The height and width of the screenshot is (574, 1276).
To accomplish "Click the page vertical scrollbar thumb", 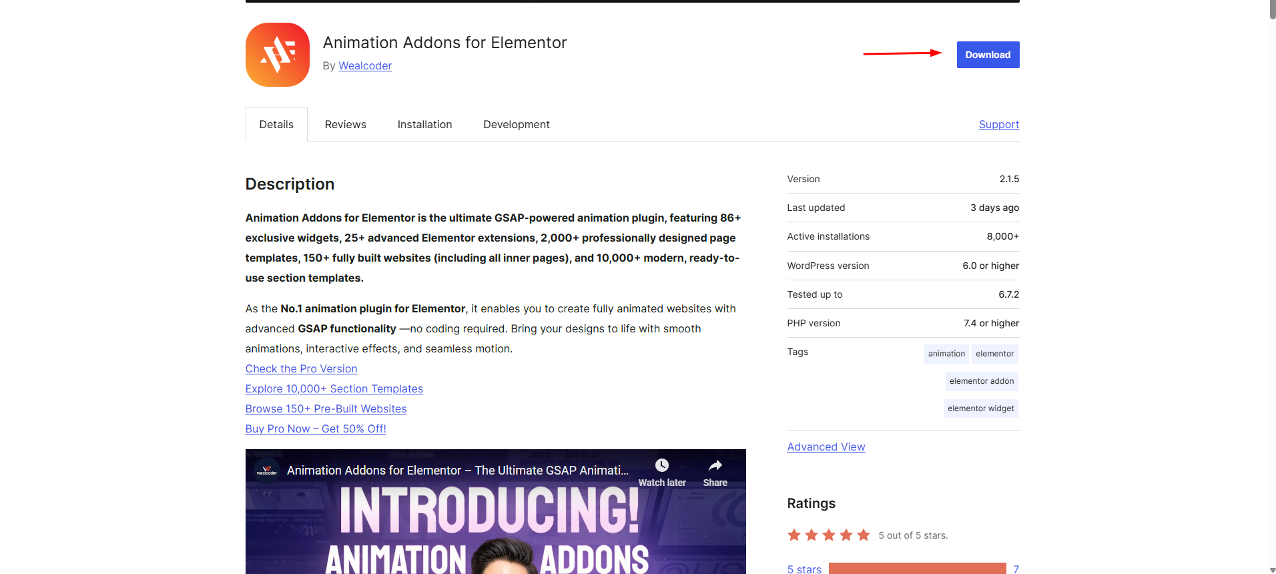I will pos(1272,9).
